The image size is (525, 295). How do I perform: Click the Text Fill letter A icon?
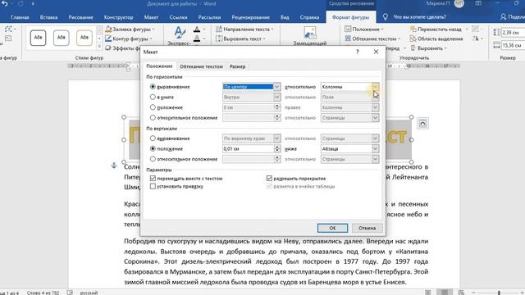(197, 29)
